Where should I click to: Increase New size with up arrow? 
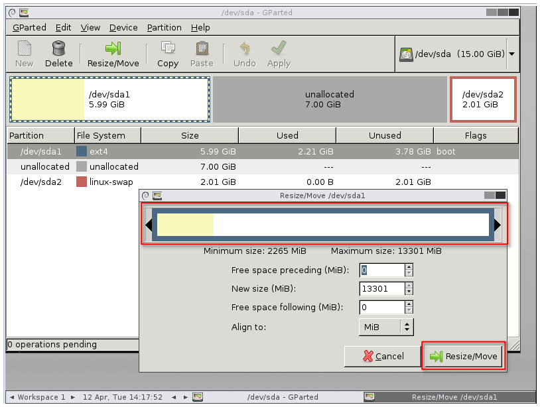[x=409, y=286]
